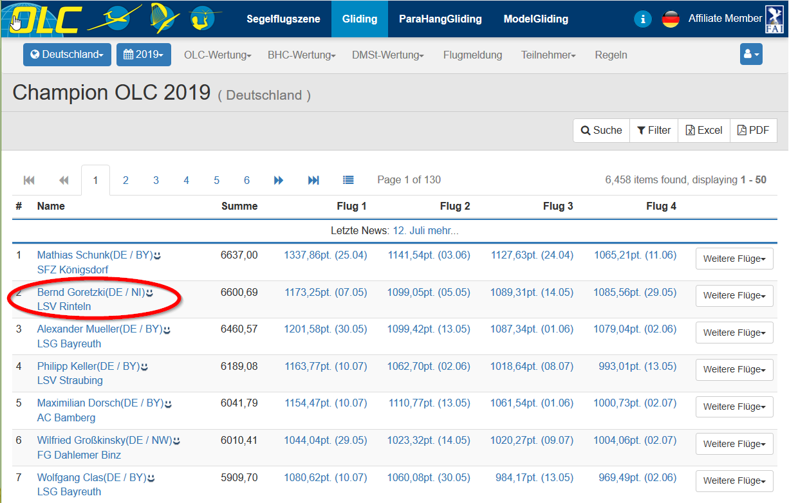
Task: Switch to the Segelflugszene tab
Action: [x=283, y=19]
